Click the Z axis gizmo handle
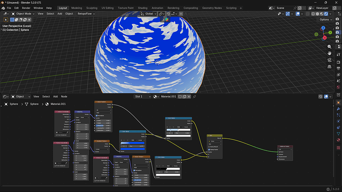Screen dimensions: 342x192 323,28
